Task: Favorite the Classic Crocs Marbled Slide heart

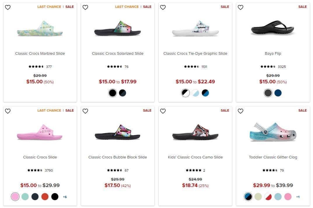Action: pos(8,7)
